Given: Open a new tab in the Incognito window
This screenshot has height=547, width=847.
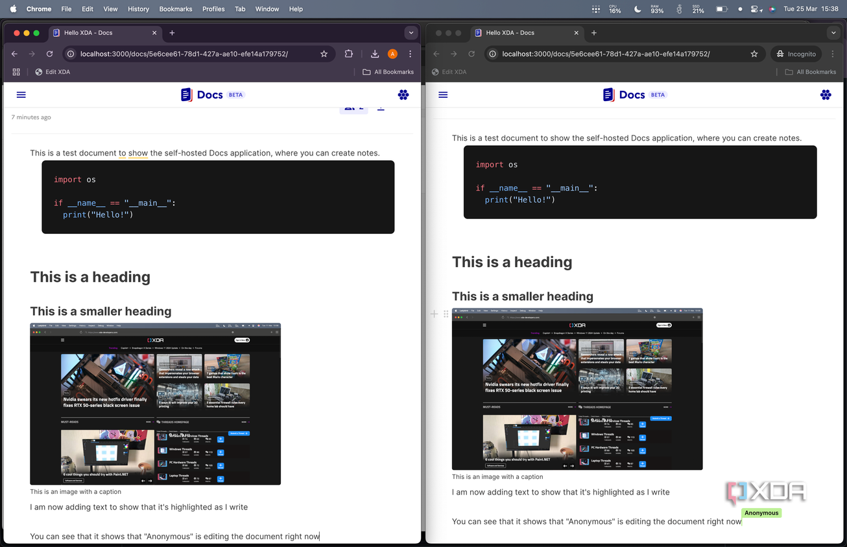Looking at the screenshot, I should (x=594, y=32).
